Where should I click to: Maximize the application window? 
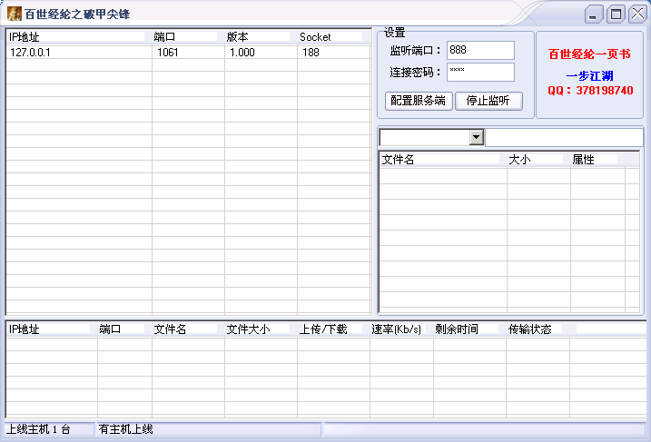pyautogui.click(x=616, y=15)
